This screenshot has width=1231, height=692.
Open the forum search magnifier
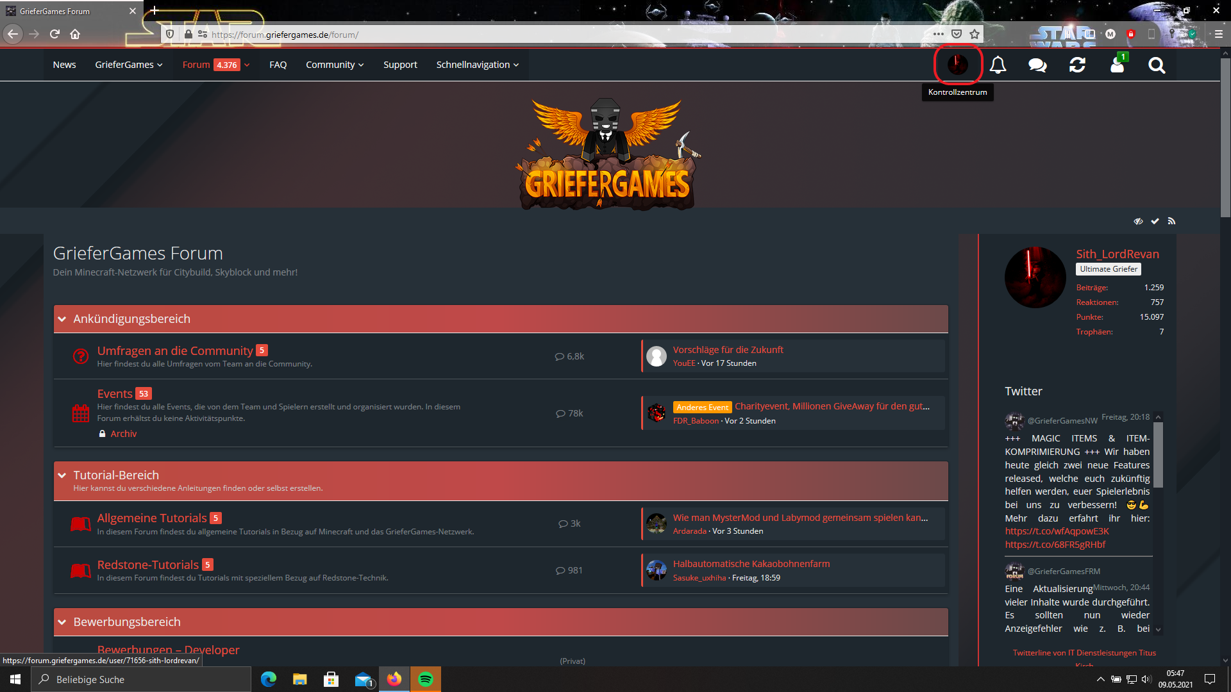1157,65
